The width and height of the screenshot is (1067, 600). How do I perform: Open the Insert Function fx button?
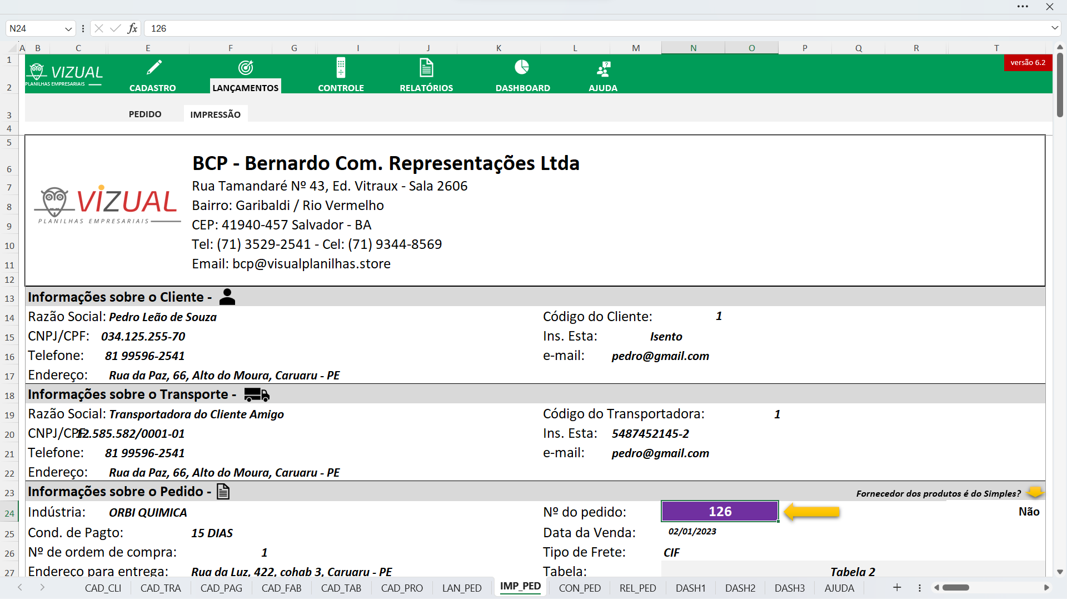pyautogui.click(x=132, y=28)
